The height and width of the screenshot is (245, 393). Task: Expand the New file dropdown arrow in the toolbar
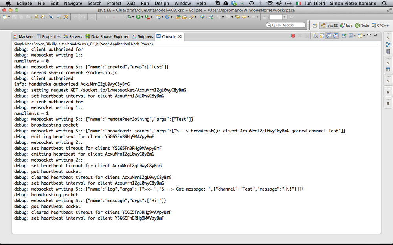click(9, 17)
